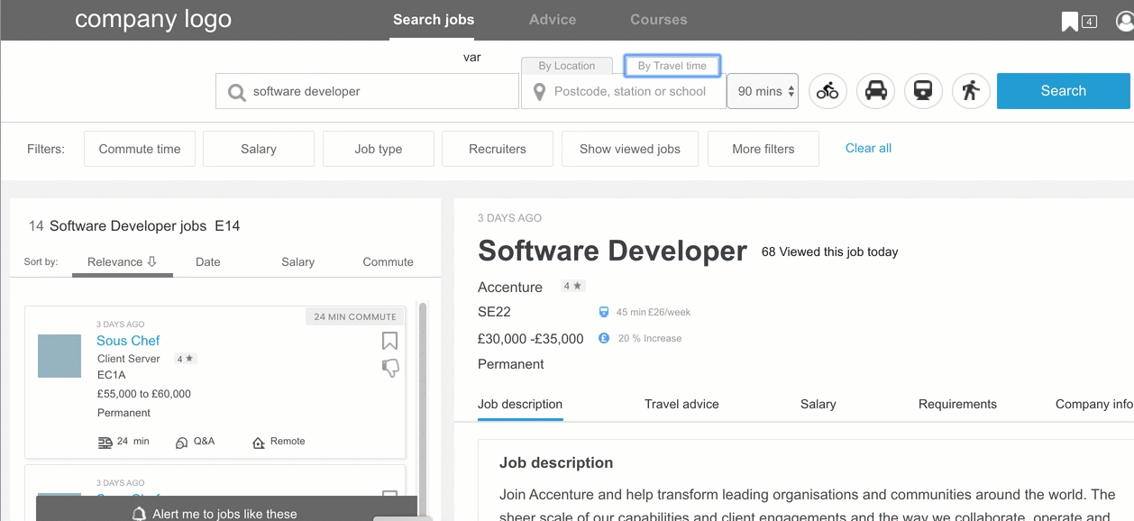Click the company logo in the header
1134x521 pixels.
click(153, 20)
